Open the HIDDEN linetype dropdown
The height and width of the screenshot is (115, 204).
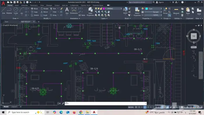tap(161, 15)
